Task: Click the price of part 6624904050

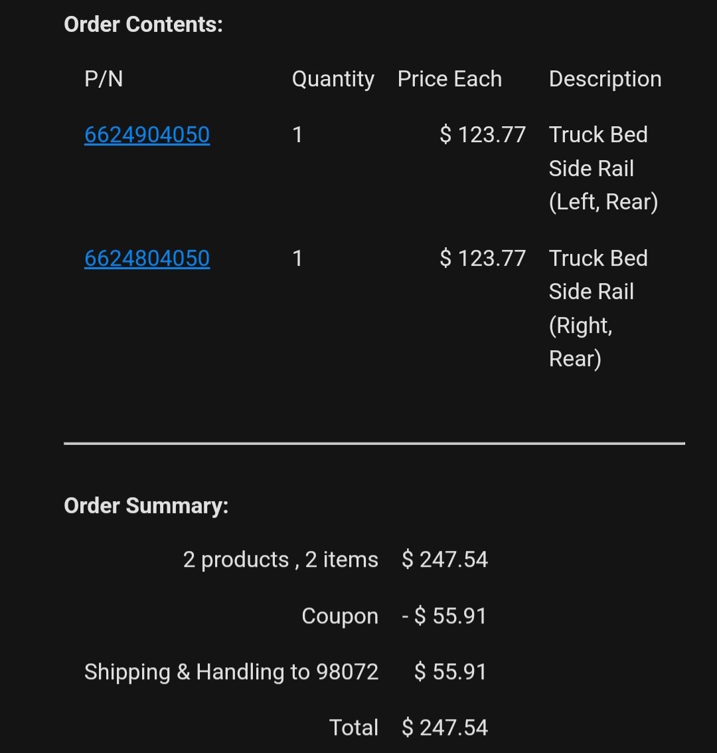Action: [483, 134]
